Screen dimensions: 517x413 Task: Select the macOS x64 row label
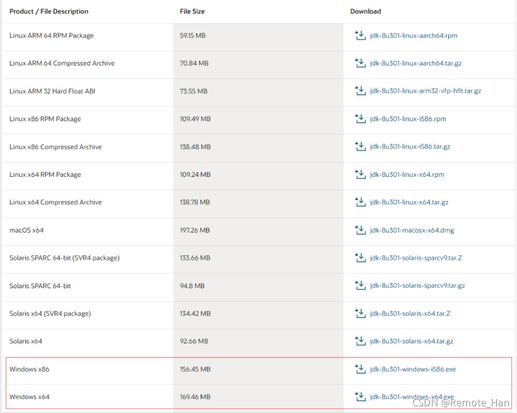tap(26, 230)
